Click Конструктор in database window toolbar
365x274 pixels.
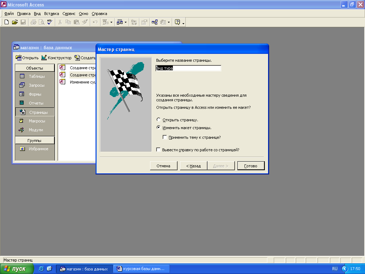click(56, 58)
